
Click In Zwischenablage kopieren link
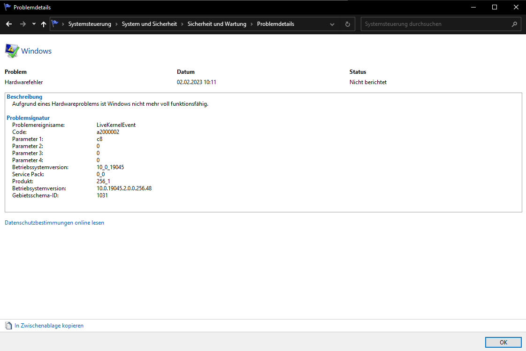pos(49,326)
